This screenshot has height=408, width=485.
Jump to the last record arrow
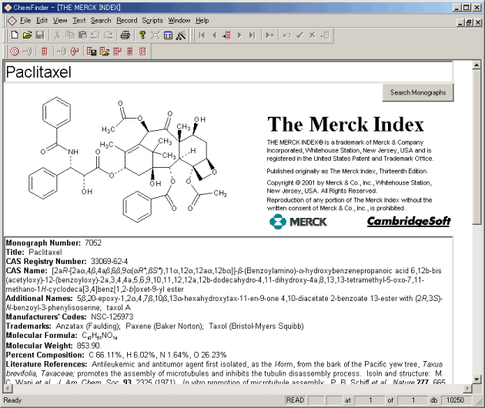[x=252, y=35]
